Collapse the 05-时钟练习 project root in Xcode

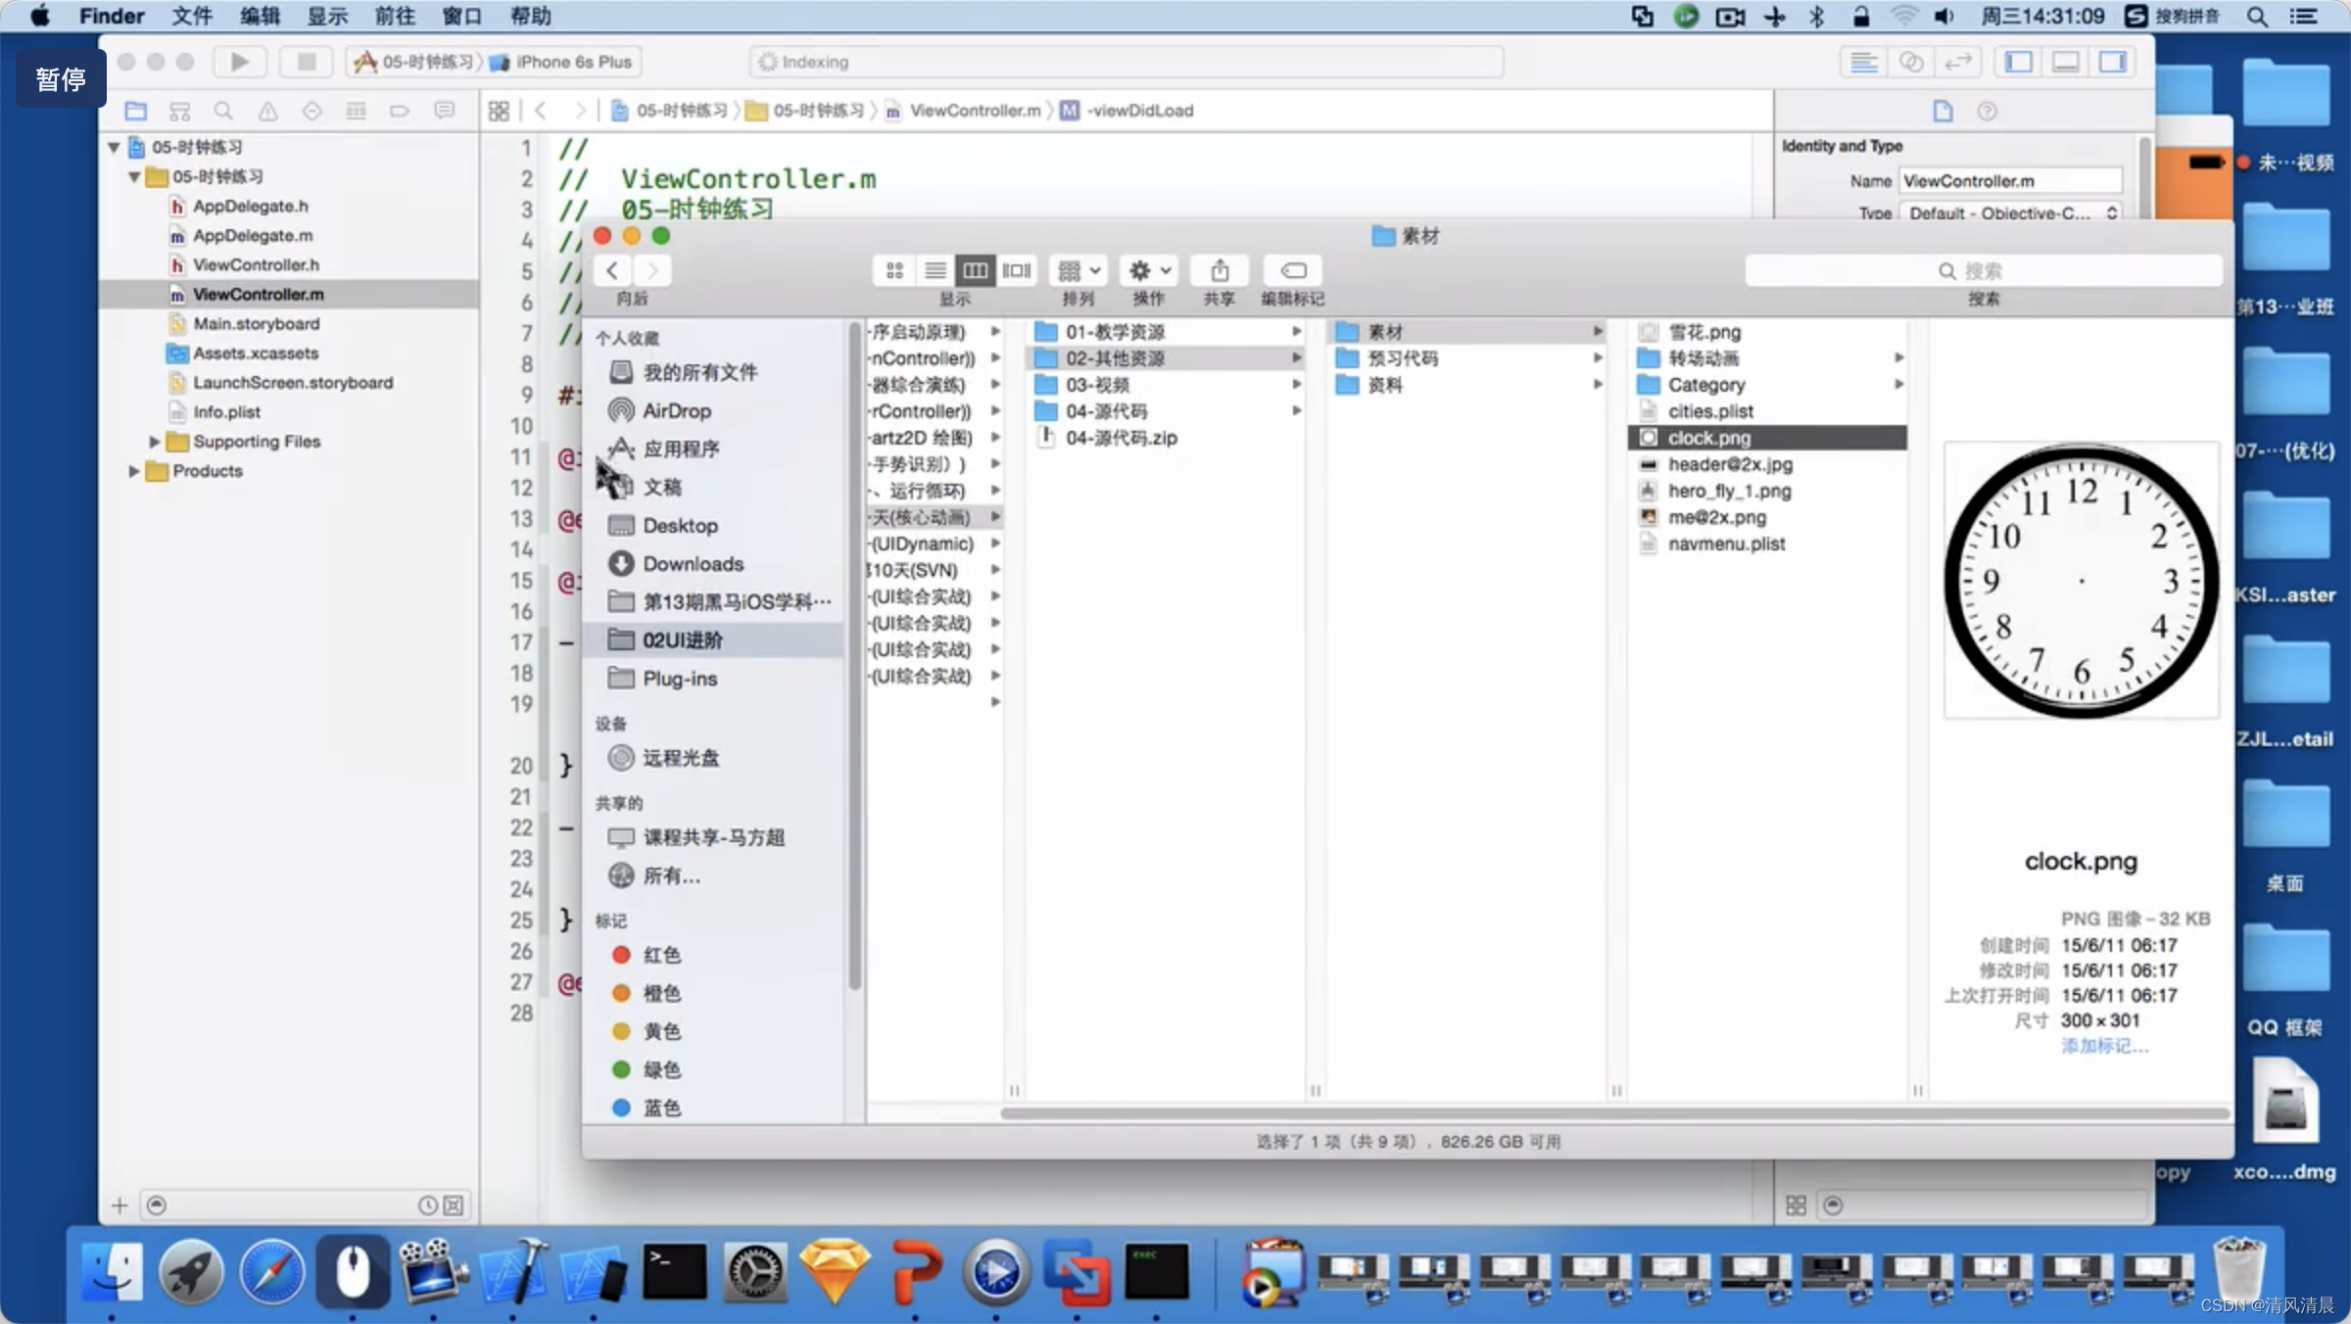pyautogui.click(x=114, y=148)
